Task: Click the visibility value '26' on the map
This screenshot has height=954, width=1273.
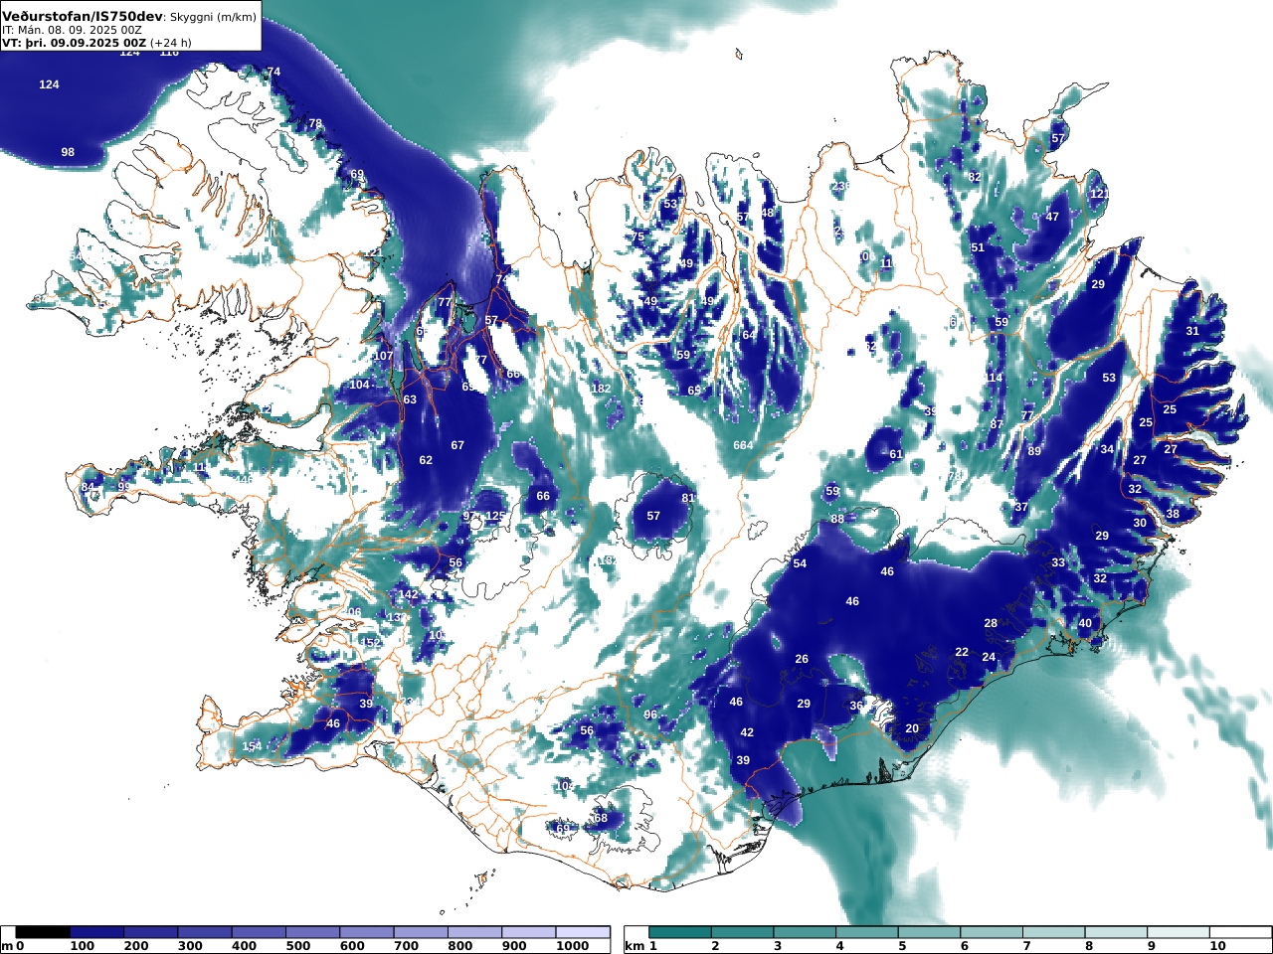Action: [802, 659]
